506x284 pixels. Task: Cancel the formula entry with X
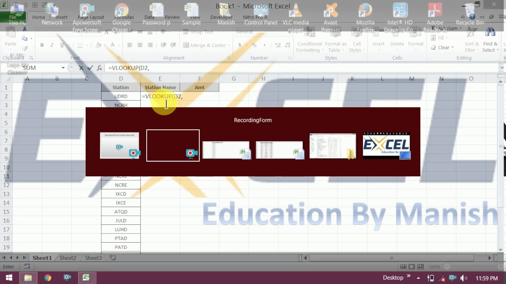(81, 68)
